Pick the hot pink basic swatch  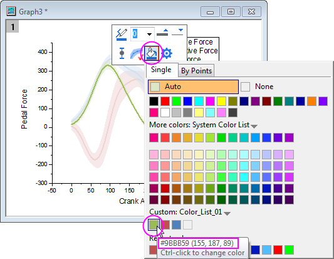(x=154, y=112)
